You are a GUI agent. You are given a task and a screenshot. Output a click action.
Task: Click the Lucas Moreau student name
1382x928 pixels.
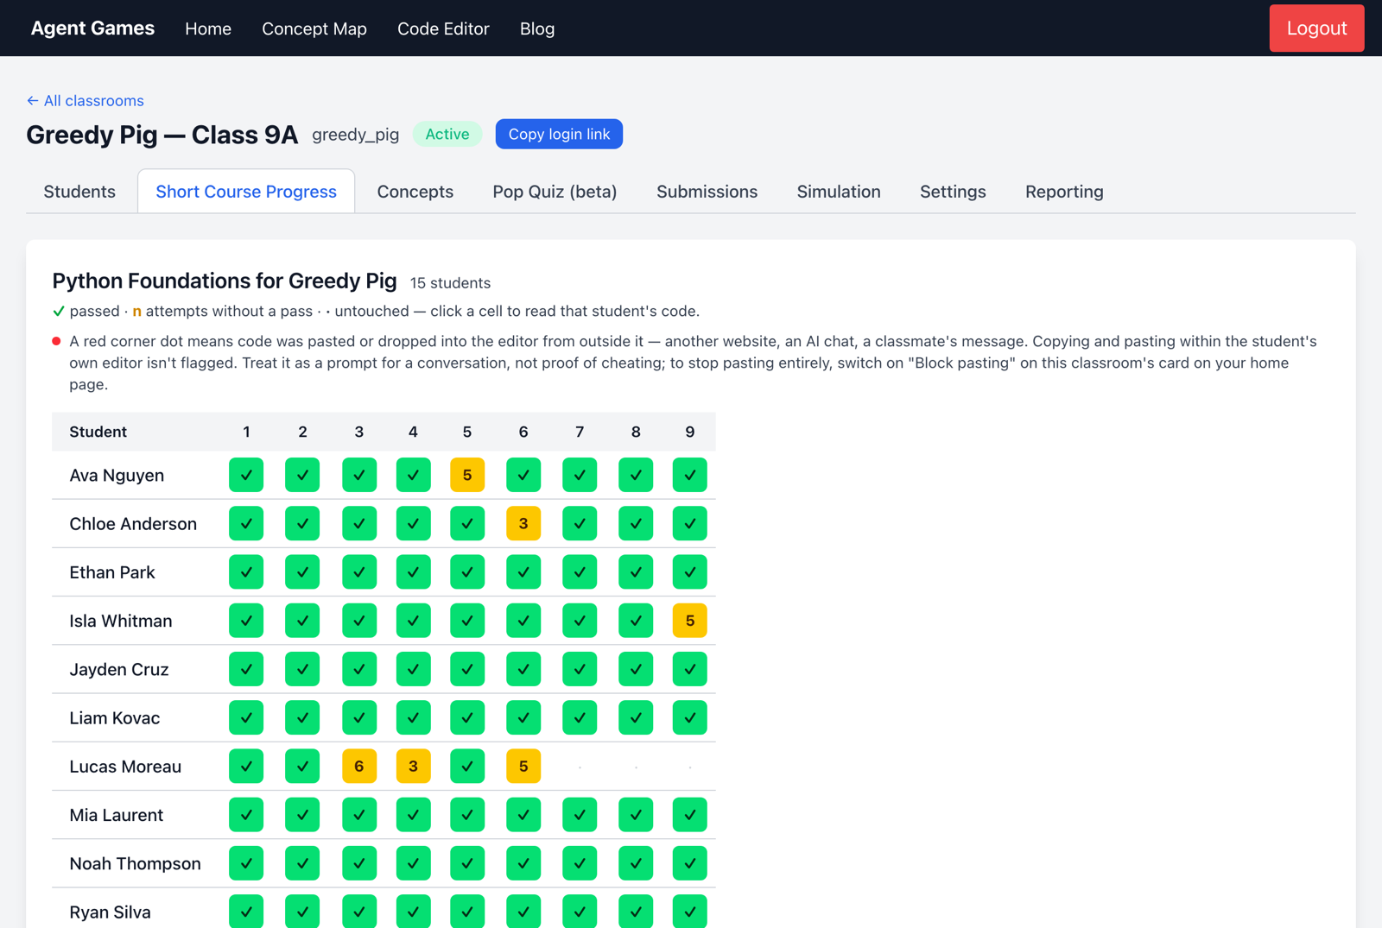pyautogui.click(x=125, y=767)
